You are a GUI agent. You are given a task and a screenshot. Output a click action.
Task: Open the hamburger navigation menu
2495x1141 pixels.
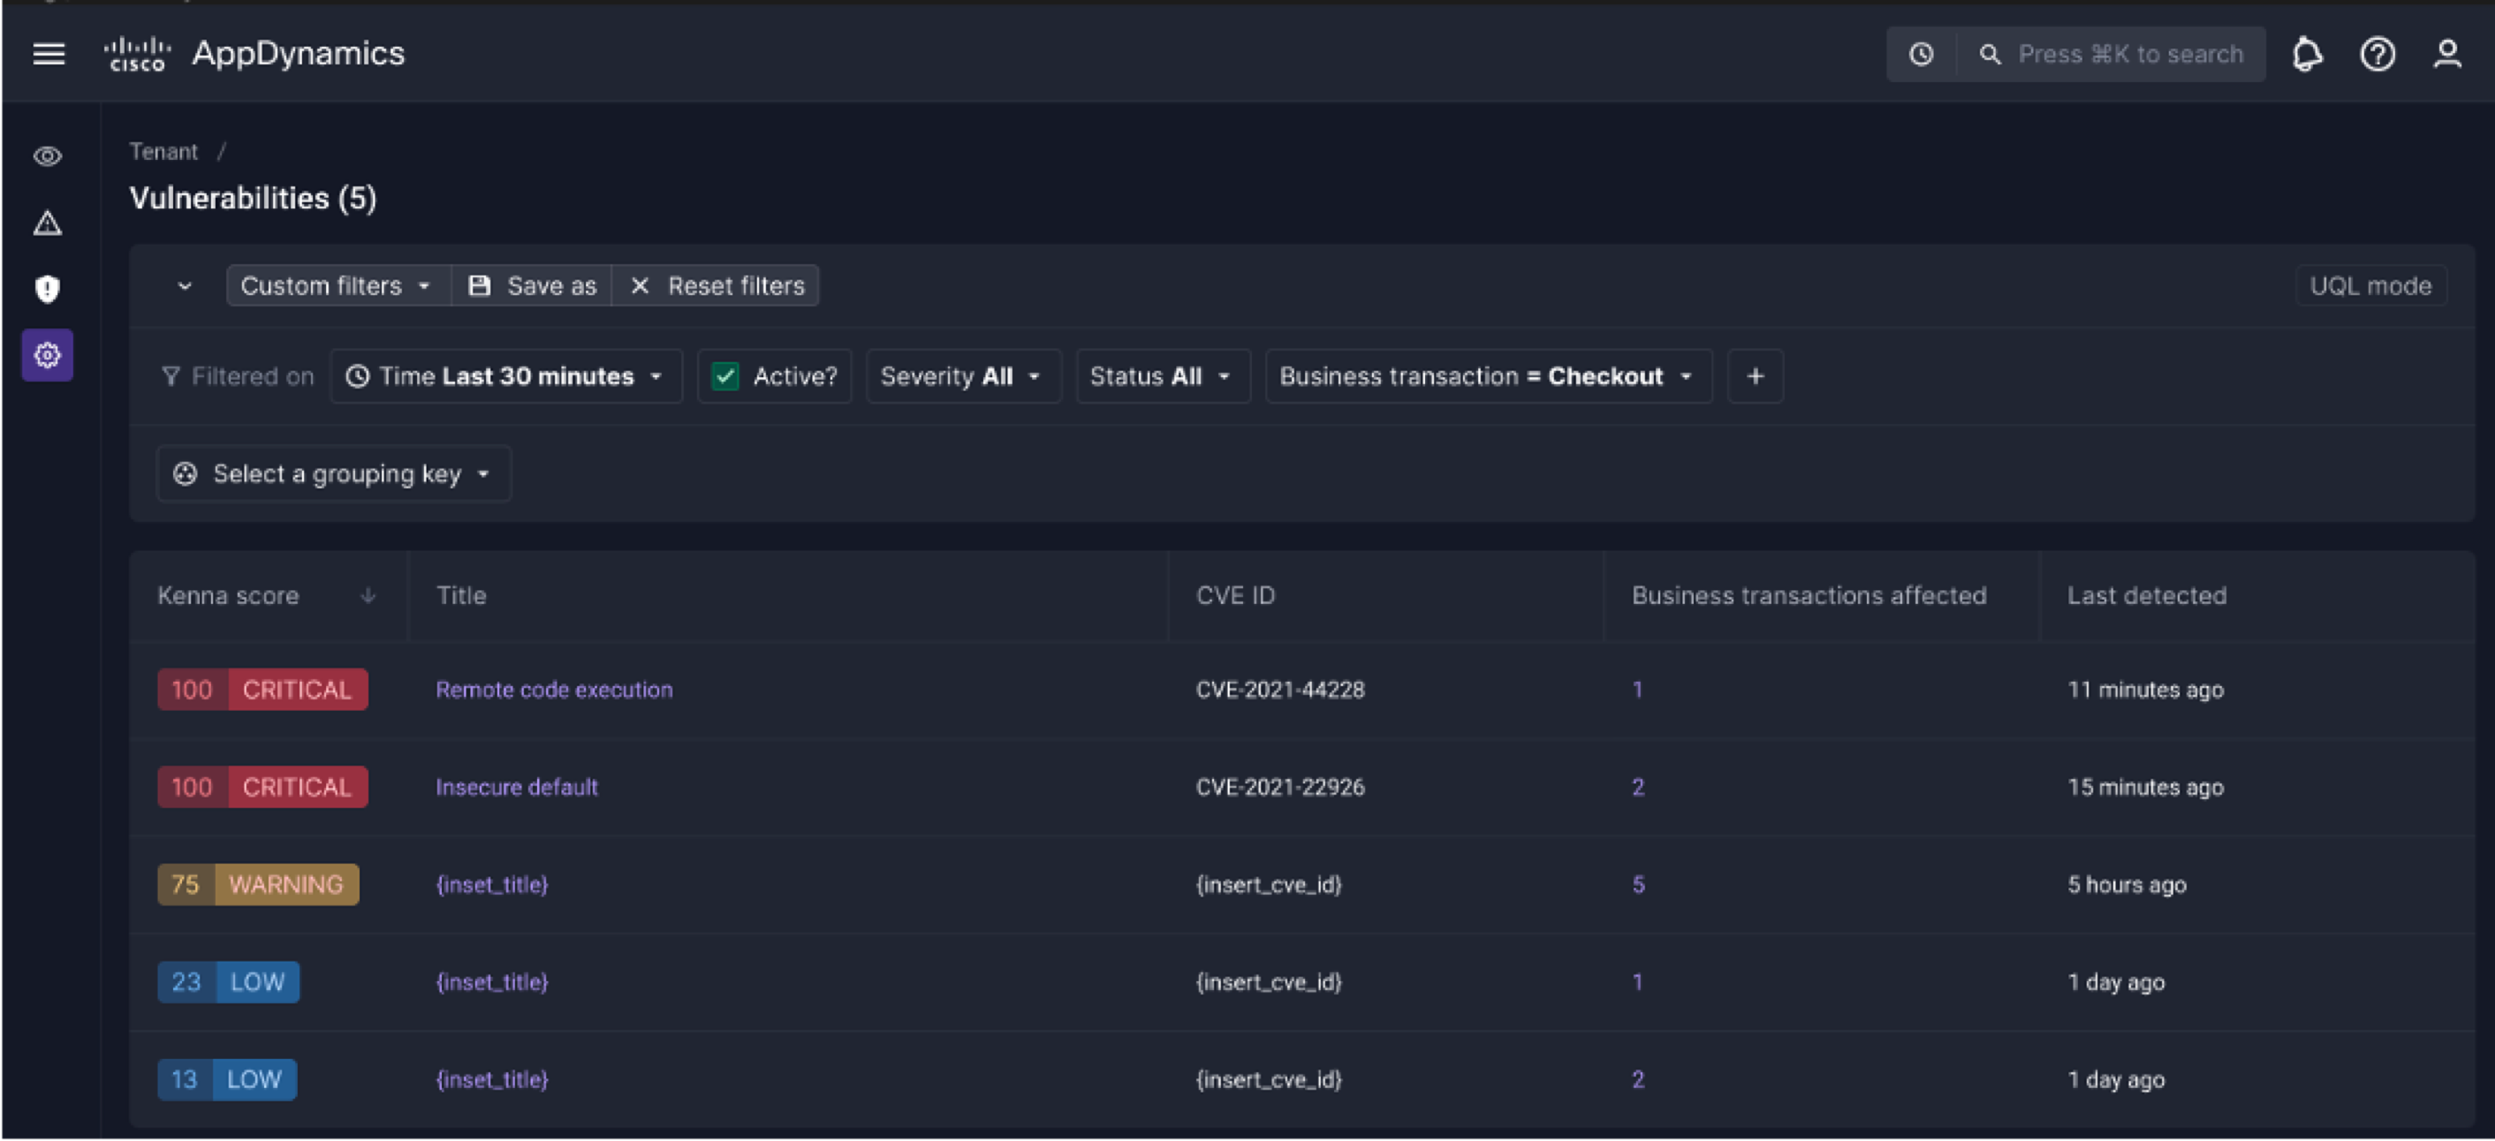click(49, 54)
